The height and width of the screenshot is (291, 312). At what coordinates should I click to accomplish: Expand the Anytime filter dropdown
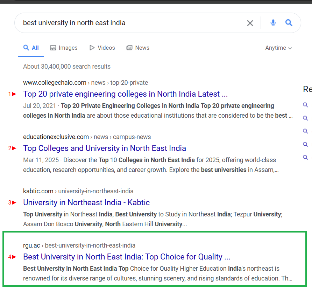tap(278, 48)
